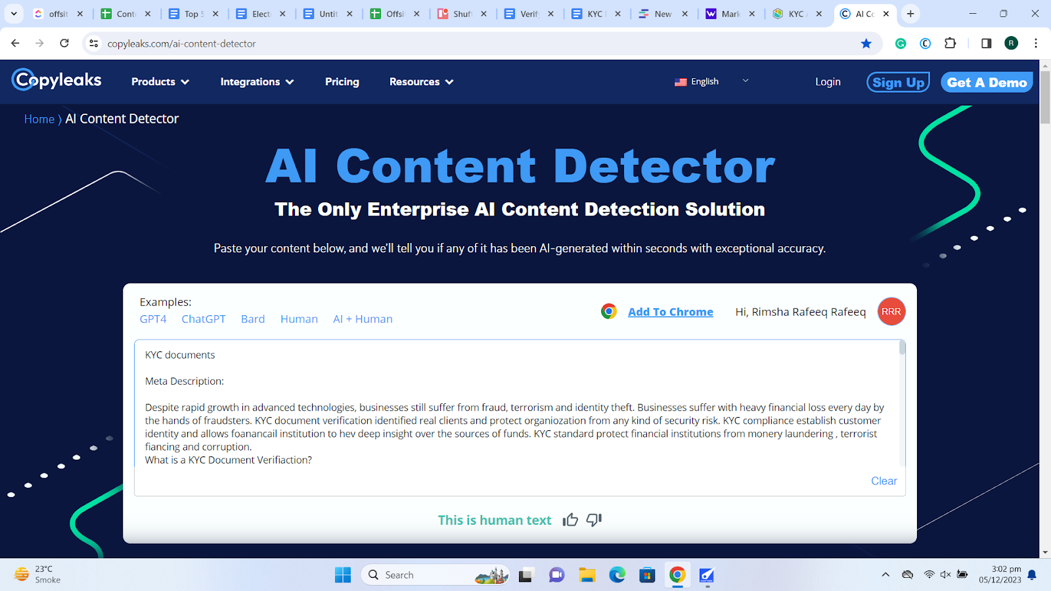Load the ChatGPT example
Image resolution: width=1051 pixels, height=591 pixels.
click(x=204, y=319)
